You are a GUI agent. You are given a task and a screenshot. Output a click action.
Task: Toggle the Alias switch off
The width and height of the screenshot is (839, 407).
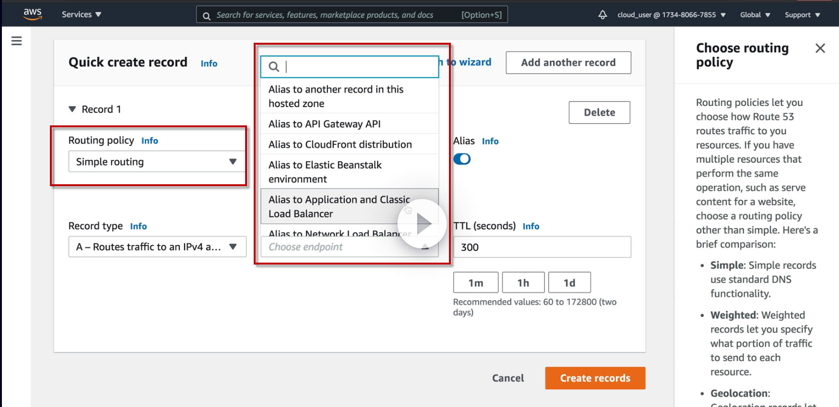(x=462, y=159)
